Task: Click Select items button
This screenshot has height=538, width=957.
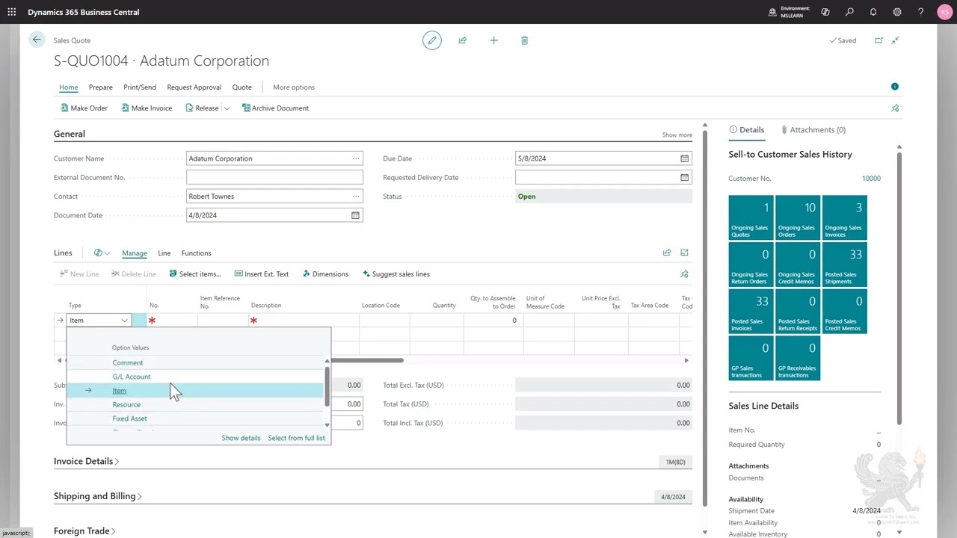Action: [194, 274]
